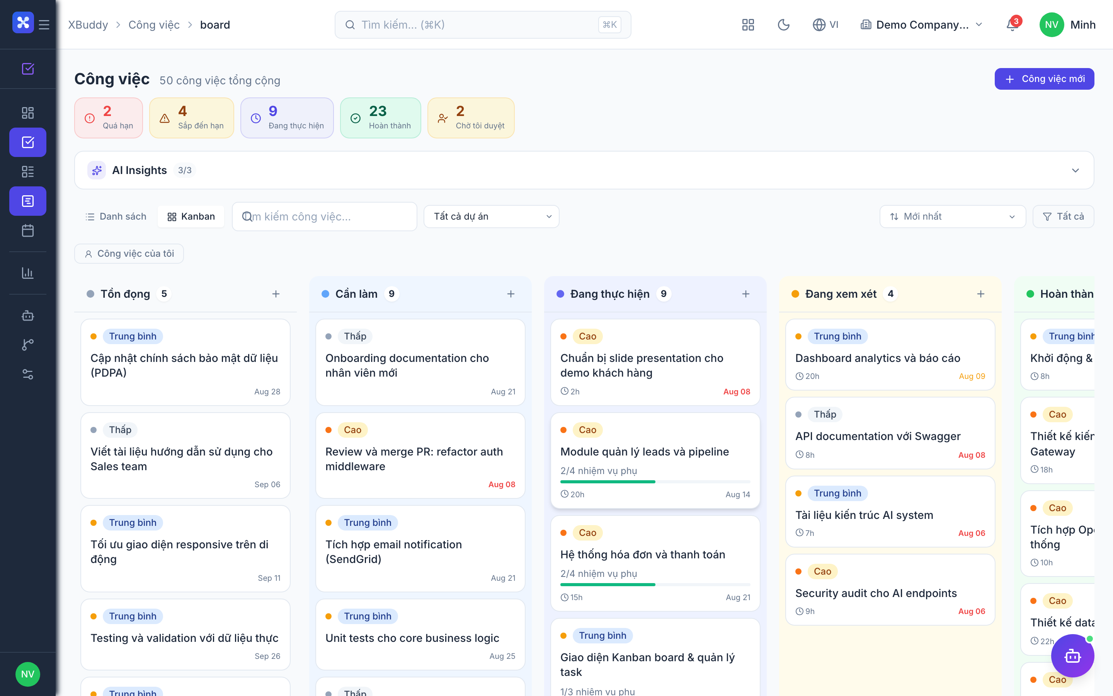The height and width of the screenshot is (696, 1113).
Task: Click progress bar on Hệ thống hóa đơn card
Action: tap(655, 585)
